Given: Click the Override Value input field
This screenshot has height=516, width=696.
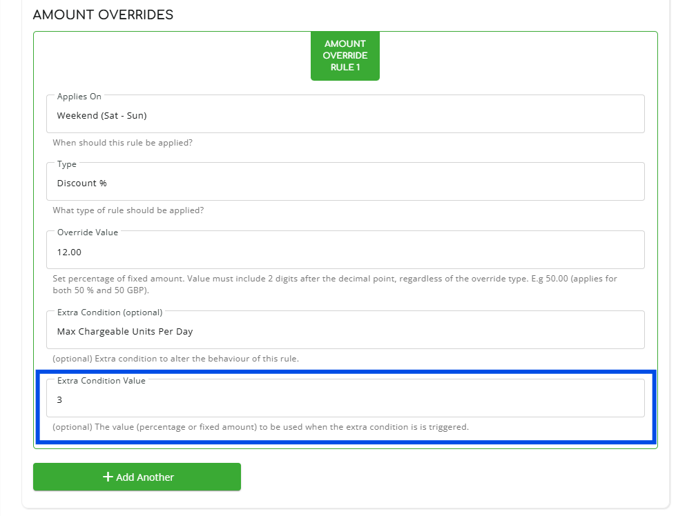Looking at the screenshot, I should [x=345, y=250].
